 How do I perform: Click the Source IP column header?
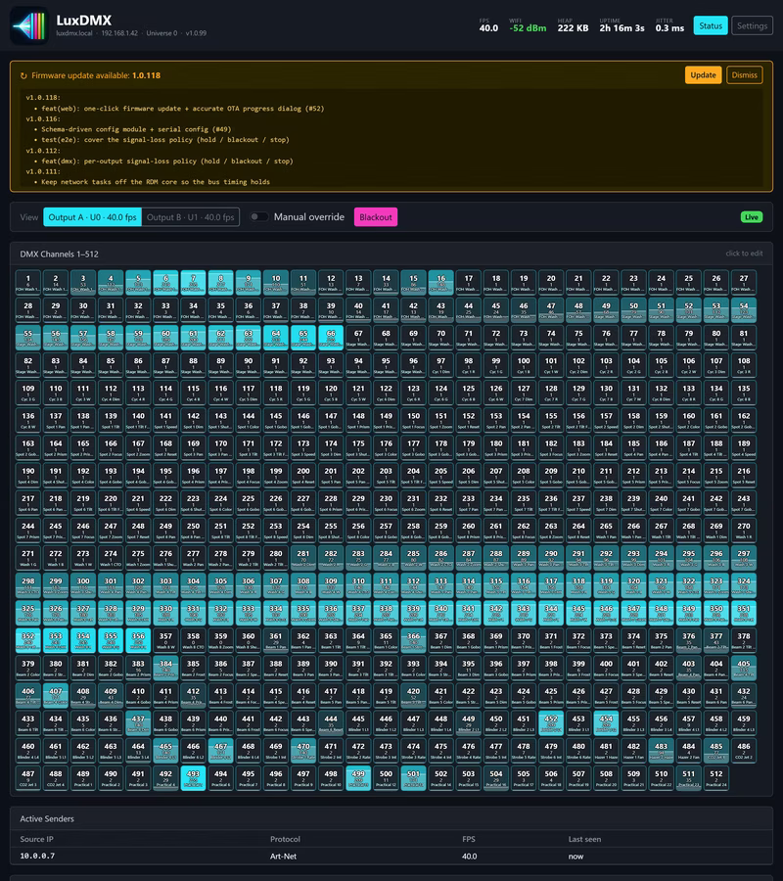tap(37, 840)
